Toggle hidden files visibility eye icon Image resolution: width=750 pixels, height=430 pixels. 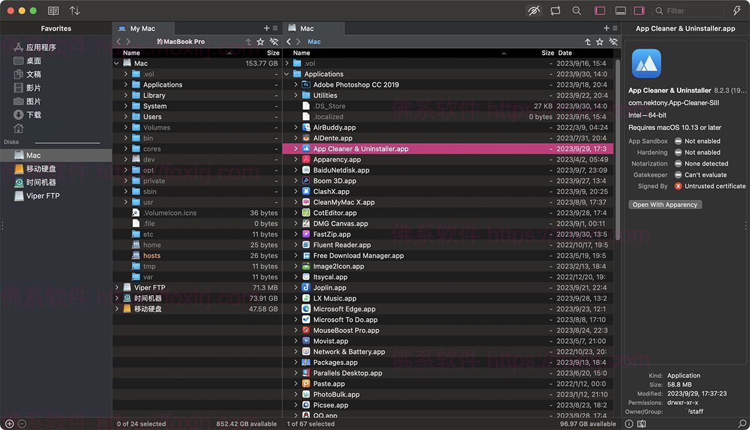point(534,11)
